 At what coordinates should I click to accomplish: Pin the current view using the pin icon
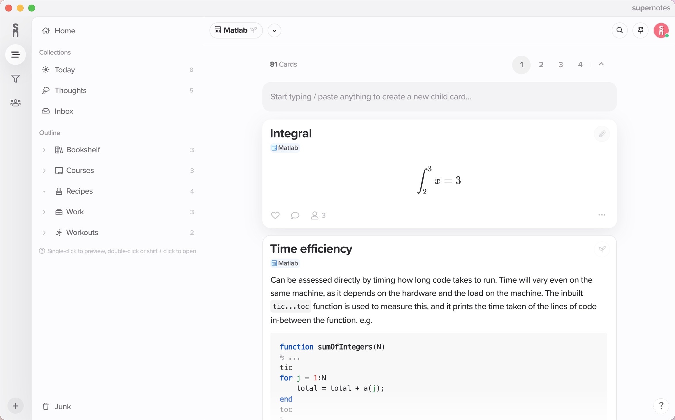pos(640,30)
